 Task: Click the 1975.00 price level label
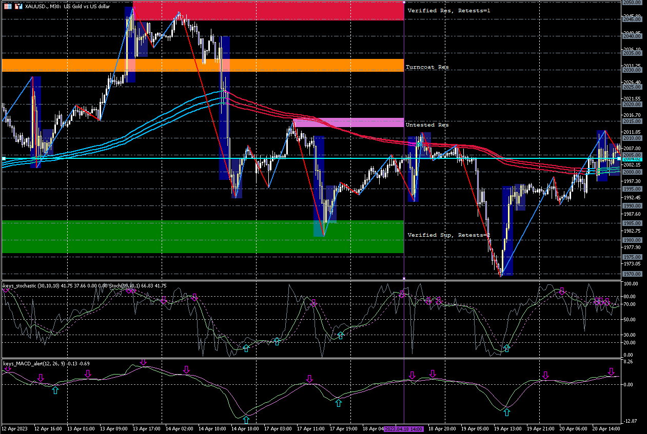(x=633, y=257)
